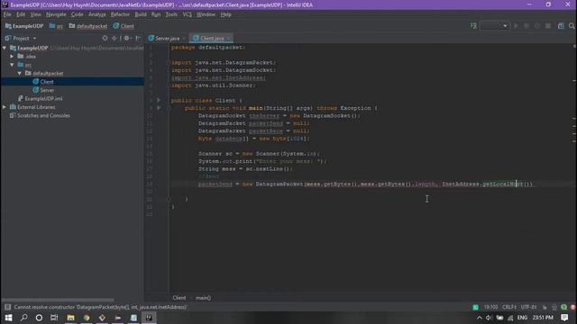The height and width of the screenshot is (324, 577).
Task: Click IntelliJ IDEA taskbar icon
Action: [149, 318]
